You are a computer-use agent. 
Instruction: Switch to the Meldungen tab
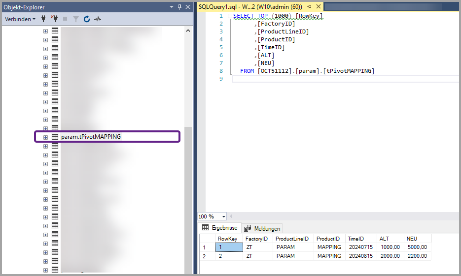[263, 228]
